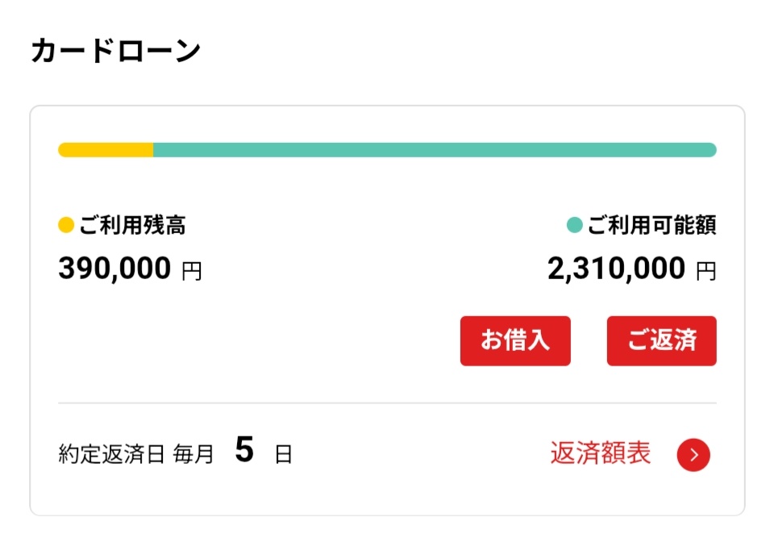Image resolution: width=774 pixels, height=559 pixels.
Task: Select the カードローン heading
Action: pyautogui.click(x=115, y=52)
